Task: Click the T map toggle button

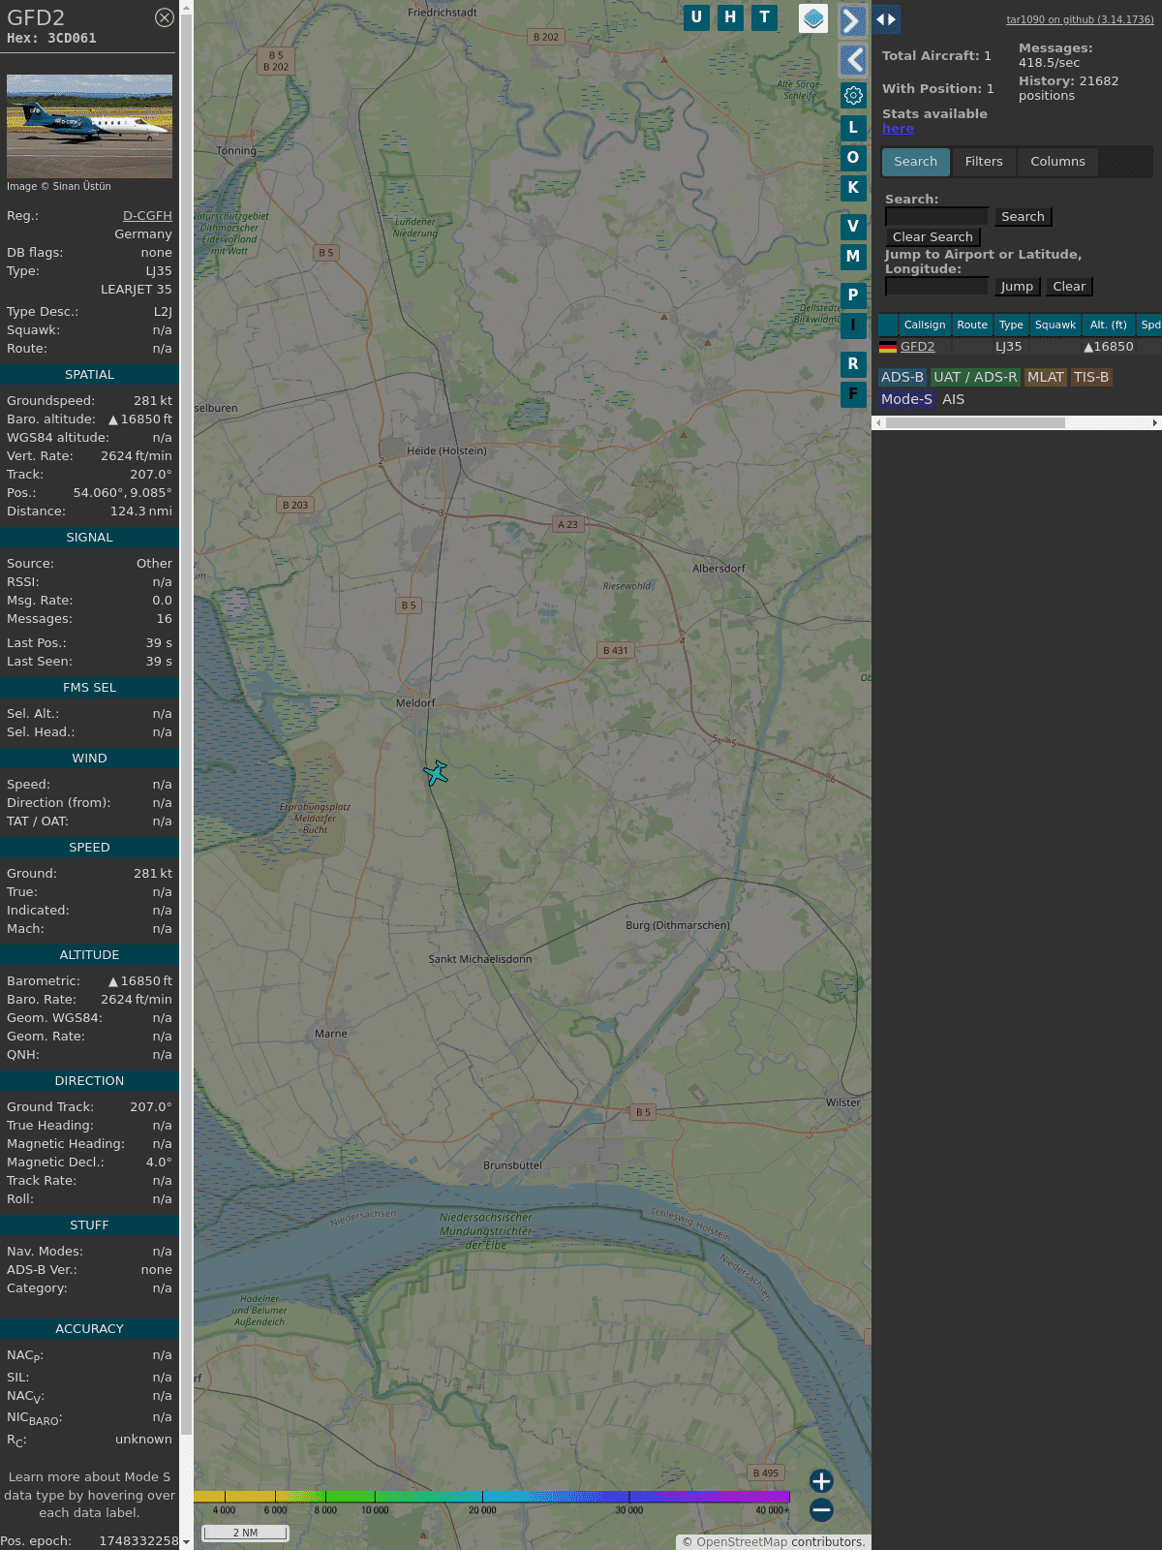Action: 765,17
